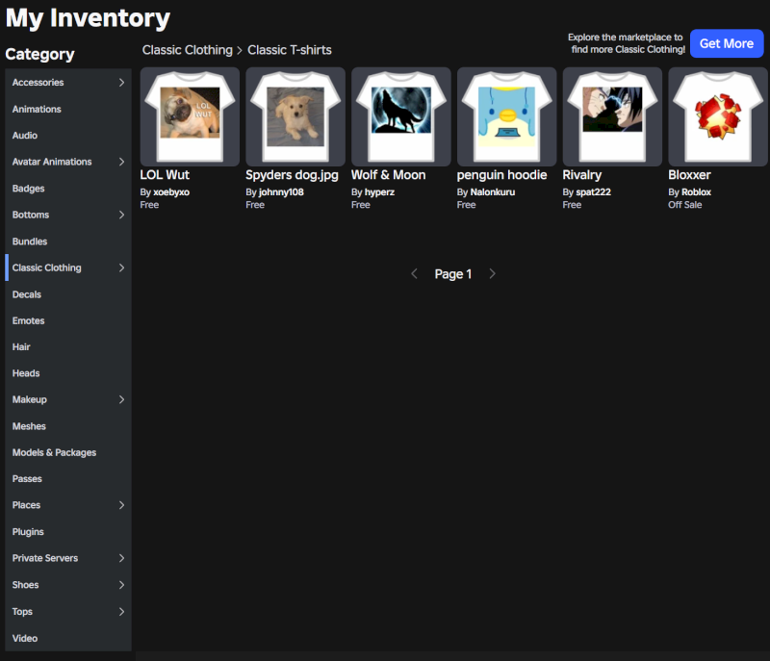770x661 pixels.
Task: Click the Get More button
Action: tap(727, 43)
